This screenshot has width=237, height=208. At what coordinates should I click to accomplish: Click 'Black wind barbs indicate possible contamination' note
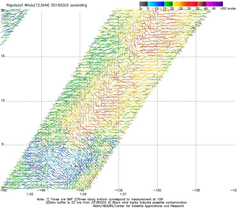click(150, 203)
